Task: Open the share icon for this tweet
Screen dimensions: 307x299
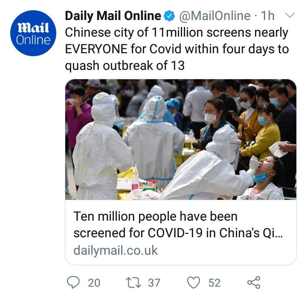Action: tap(254, 282)
